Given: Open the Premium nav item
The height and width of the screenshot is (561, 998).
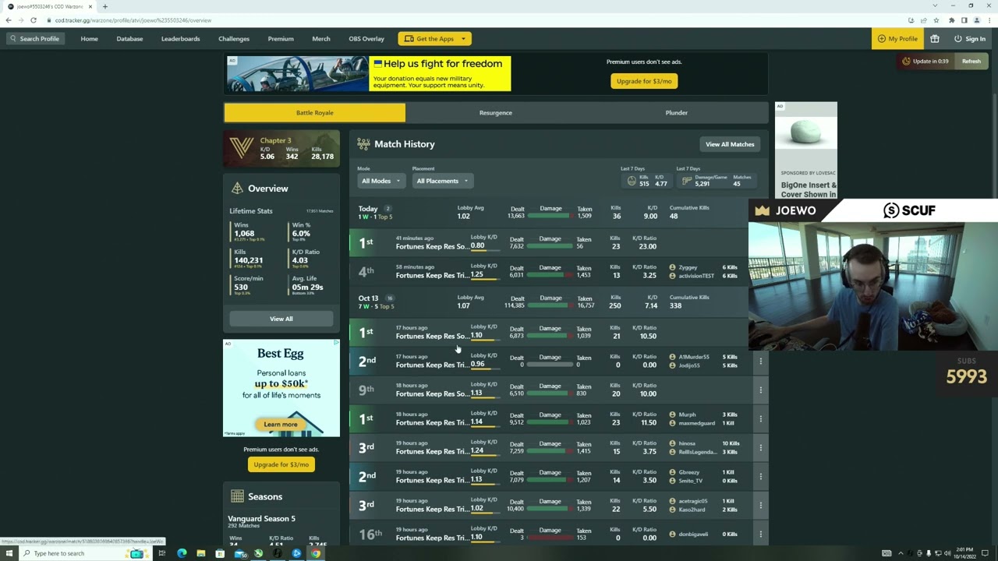Looking at the screenshot, I should pos(281,39).
